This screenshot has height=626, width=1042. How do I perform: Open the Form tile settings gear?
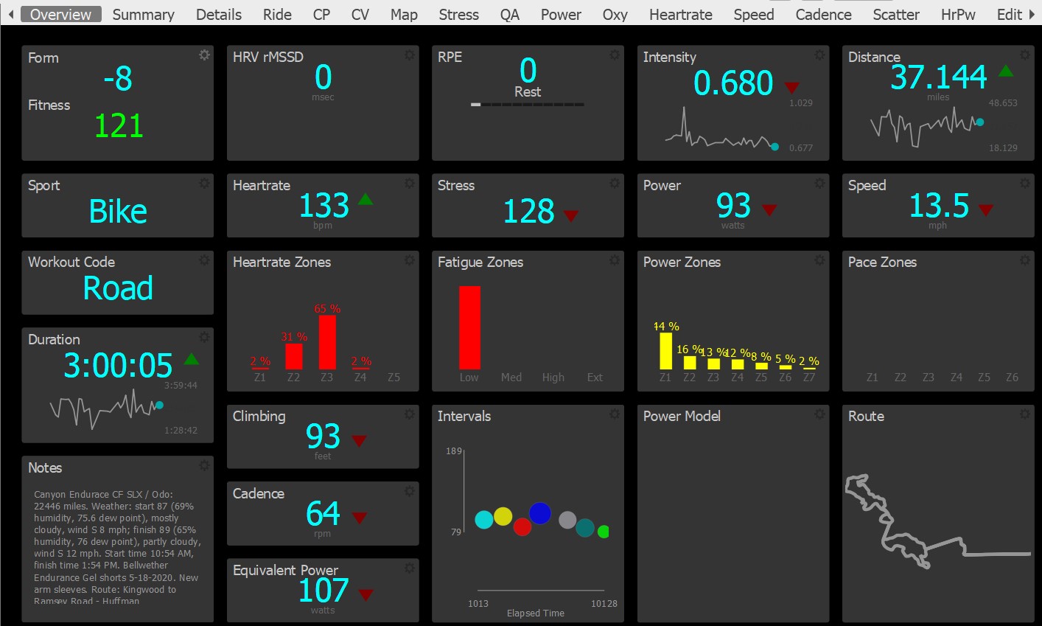(x=204, y=55)
